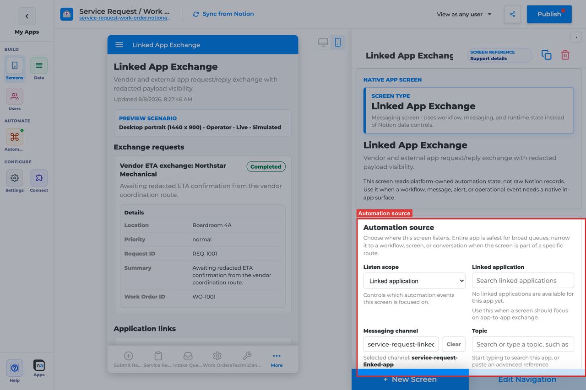Image resolution: width=586 pixels, height=390 pixels.
Task: Open the Service Requests tab in preview
Action: [x=158, y=359]
